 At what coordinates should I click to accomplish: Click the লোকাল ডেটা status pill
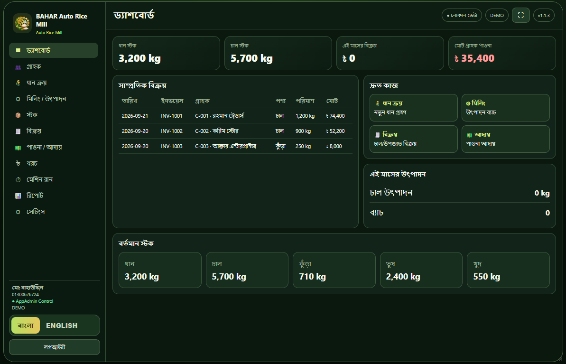click(462, 15)
